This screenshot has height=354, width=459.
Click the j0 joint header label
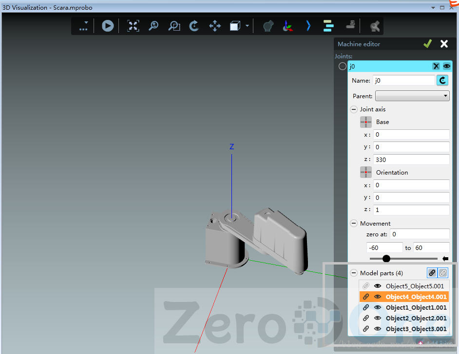(352, 67)
